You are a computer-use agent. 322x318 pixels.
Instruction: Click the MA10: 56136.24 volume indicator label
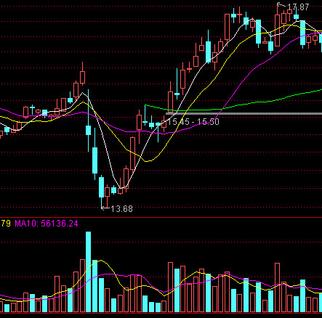point(47,224)
